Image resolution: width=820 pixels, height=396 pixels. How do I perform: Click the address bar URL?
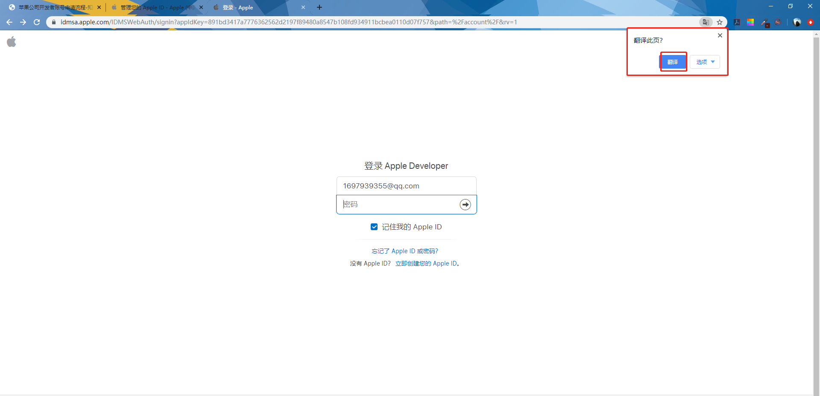tap(289, 22)
